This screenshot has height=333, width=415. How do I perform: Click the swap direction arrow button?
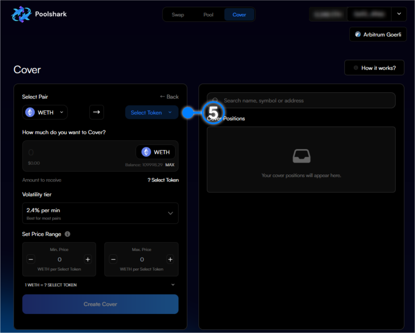[97, 112]
